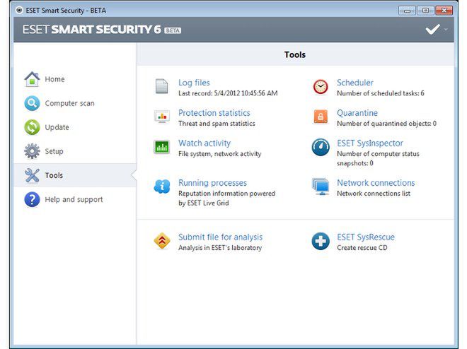Click 'Threat and spam statistics' text
Viewport: 467px width, 349px height.
217,124
